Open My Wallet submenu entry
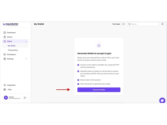167x125 pixels. 15,46
